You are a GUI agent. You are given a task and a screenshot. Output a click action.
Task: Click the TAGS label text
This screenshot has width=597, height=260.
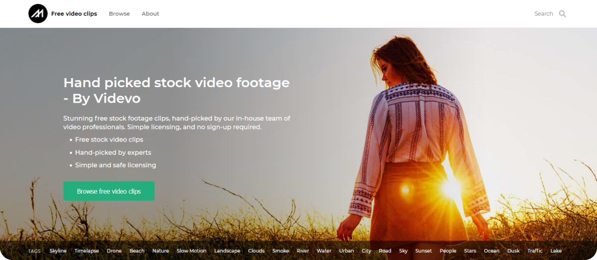coord(34,251)
